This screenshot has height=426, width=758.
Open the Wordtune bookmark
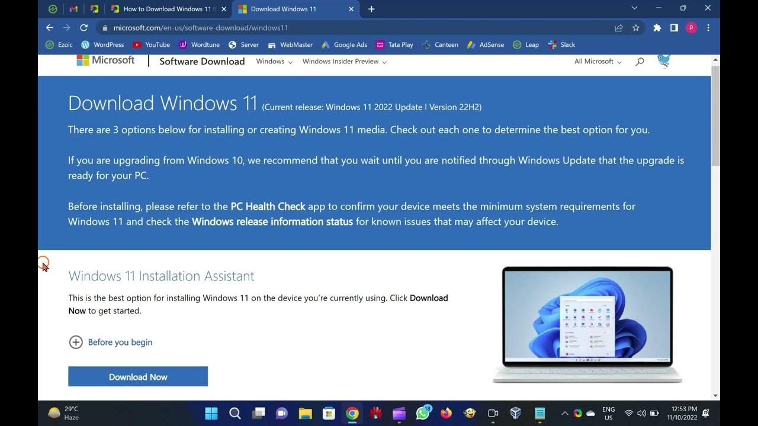point(199,44)
